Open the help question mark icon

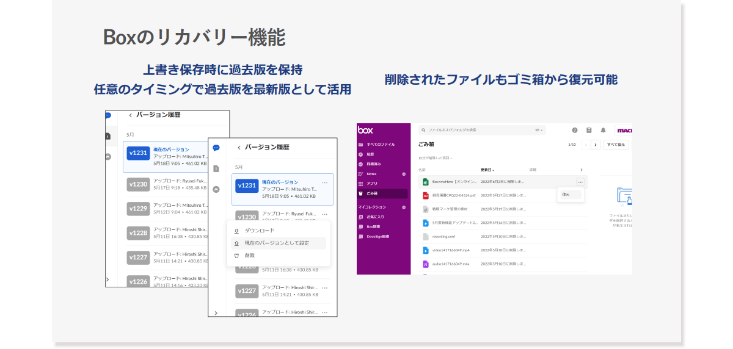(575, 130)
